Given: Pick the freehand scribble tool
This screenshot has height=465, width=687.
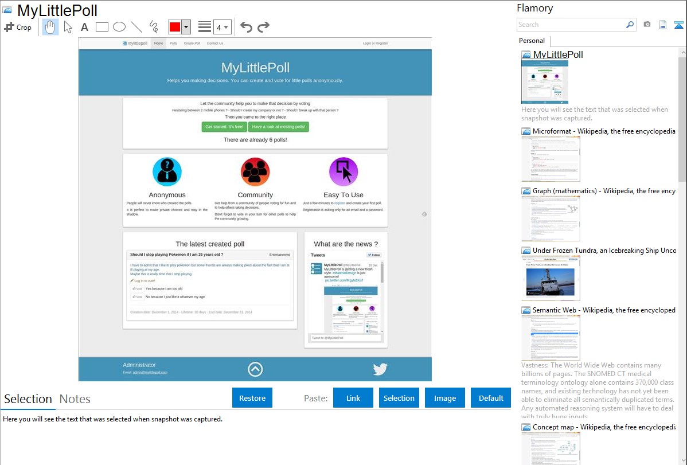Looking at the screenshot, I should (154, 27).
